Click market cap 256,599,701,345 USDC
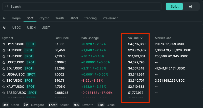The width and height of the screenshot is (203, 108). point(172,56)
